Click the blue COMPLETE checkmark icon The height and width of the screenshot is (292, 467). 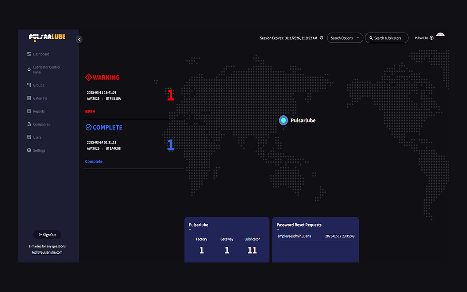(88, 127)
